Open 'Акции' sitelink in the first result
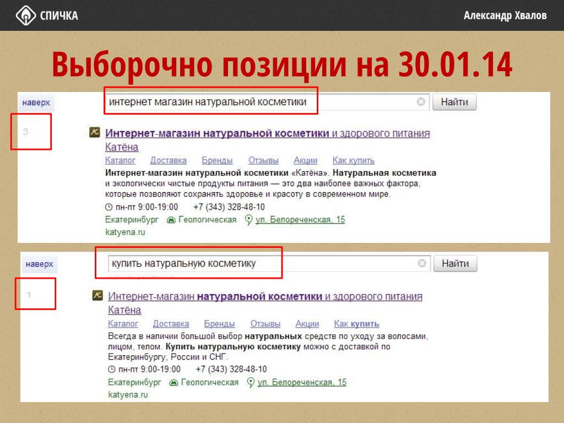 pyautogui.click(x=305, y=160)
